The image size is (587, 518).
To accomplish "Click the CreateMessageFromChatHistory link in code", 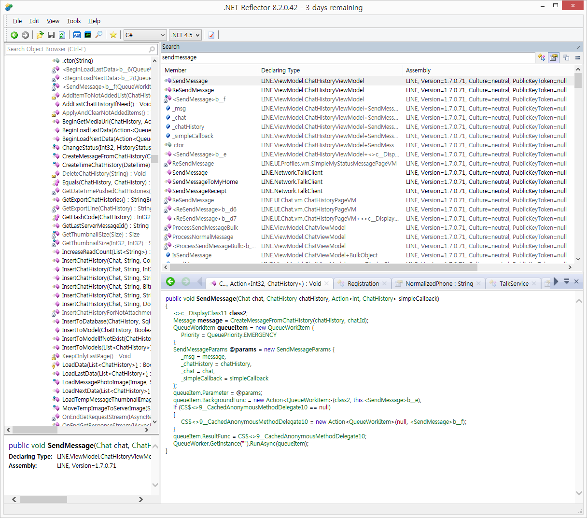I will coord(271,321).
